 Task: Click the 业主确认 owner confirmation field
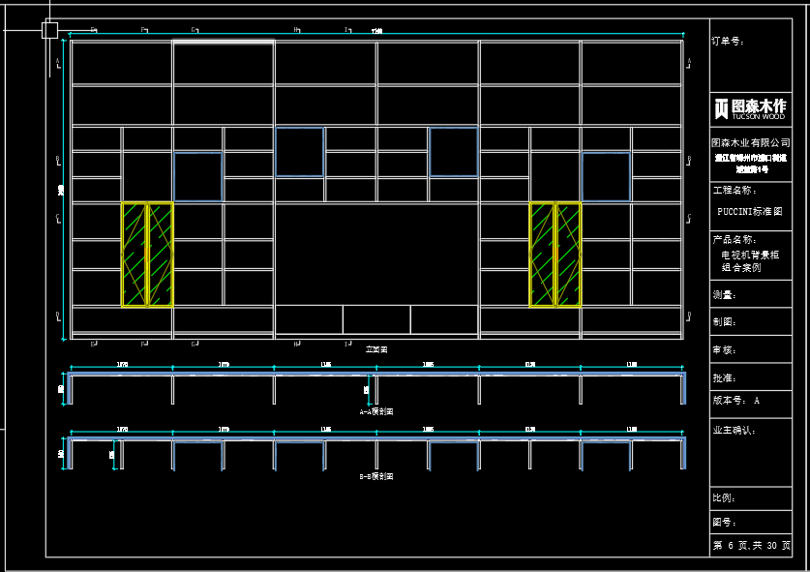[734, 430]
